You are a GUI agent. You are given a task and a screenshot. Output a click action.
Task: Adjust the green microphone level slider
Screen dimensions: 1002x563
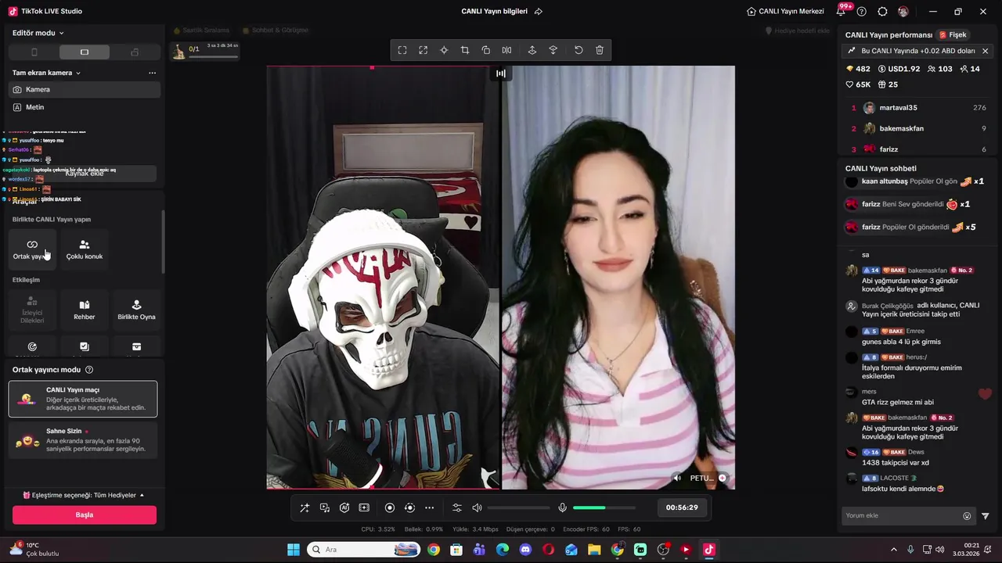[604, 507]
